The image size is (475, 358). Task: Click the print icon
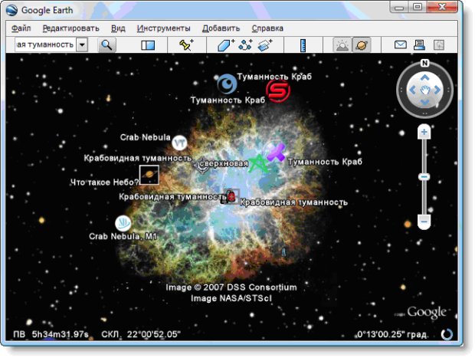coord(419,45)
